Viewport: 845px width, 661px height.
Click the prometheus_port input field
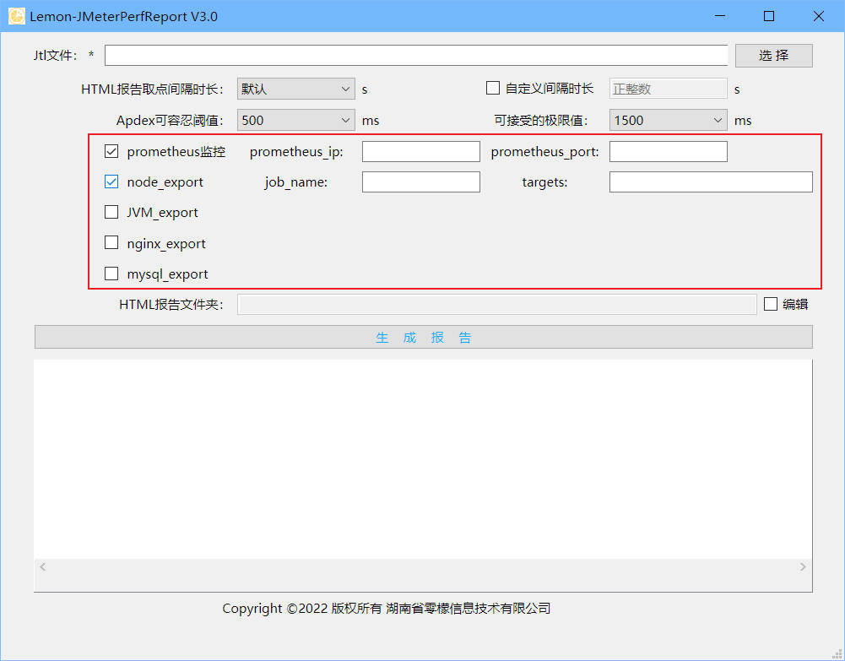tap(669, 151)
